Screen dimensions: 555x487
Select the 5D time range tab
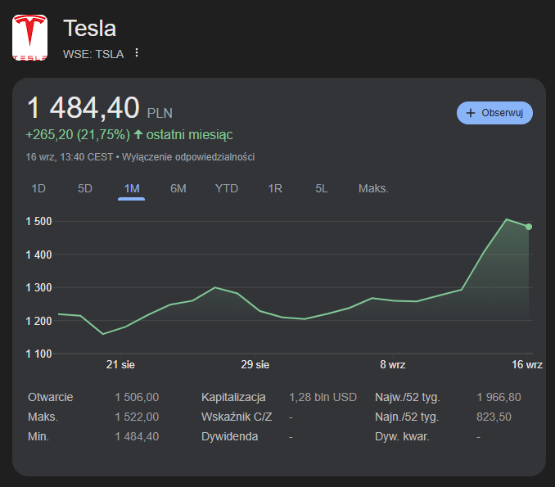tap(85, 188)
